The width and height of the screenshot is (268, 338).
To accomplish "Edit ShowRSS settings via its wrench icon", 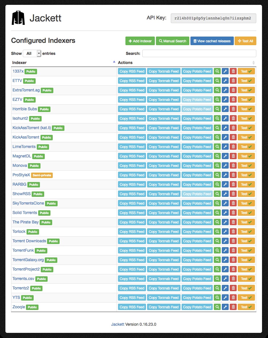I will [x=225, y=194].
